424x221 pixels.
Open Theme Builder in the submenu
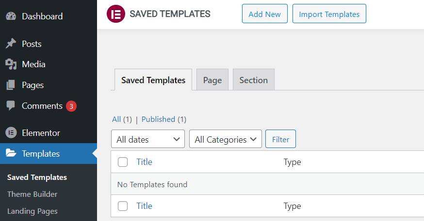(x=33, y=194)
